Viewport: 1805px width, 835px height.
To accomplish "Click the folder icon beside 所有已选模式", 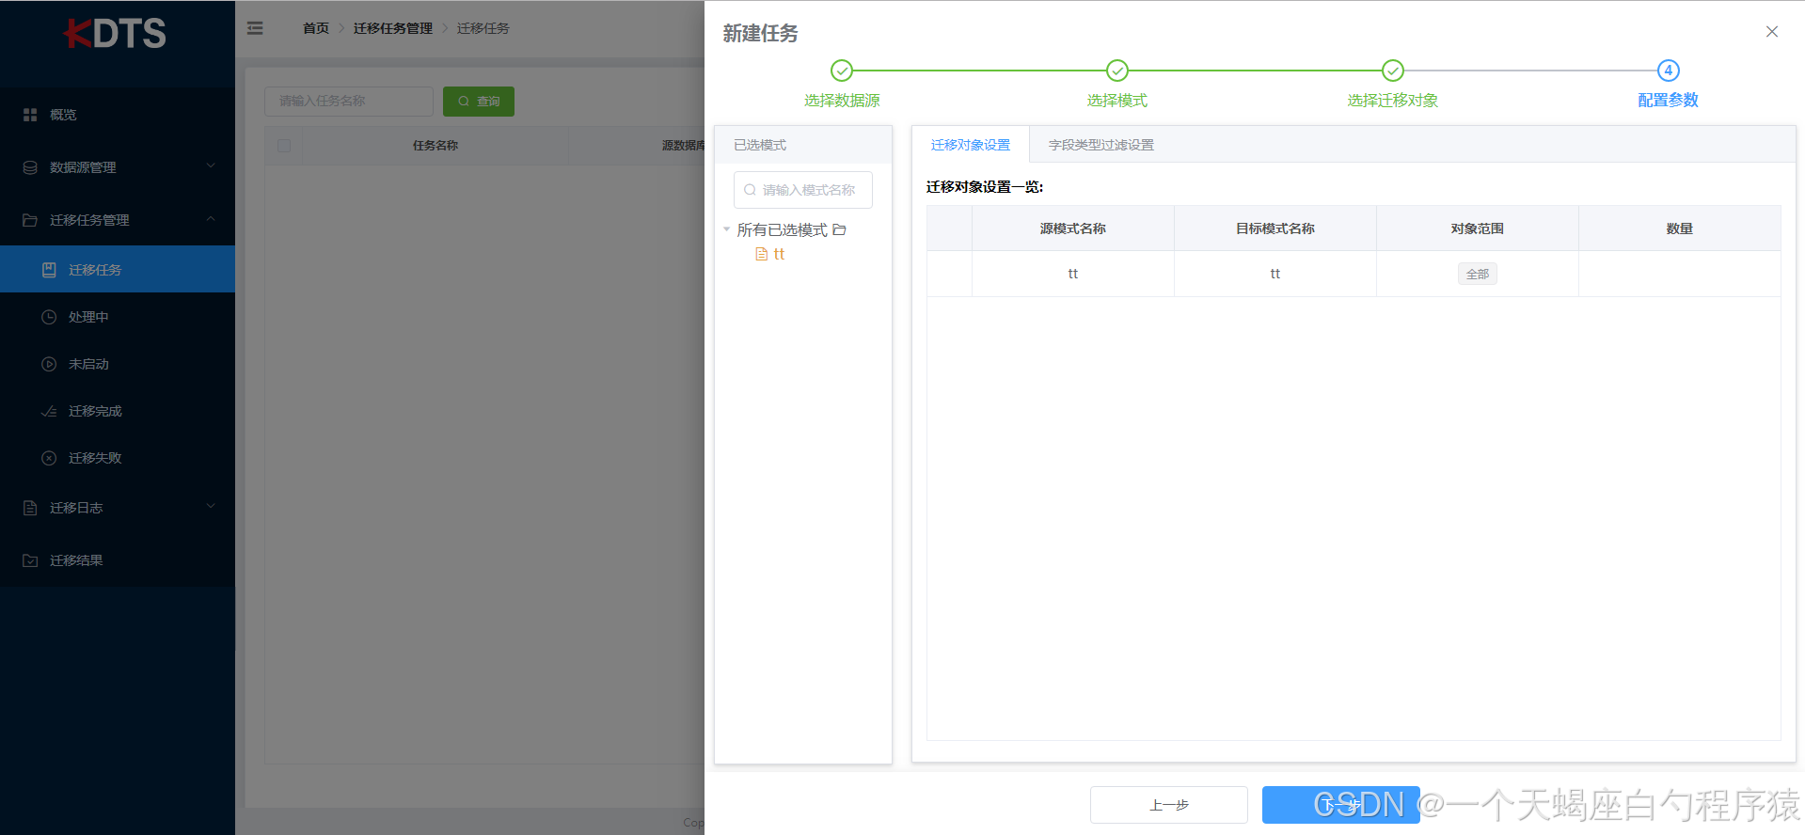I will coord(840,229).
